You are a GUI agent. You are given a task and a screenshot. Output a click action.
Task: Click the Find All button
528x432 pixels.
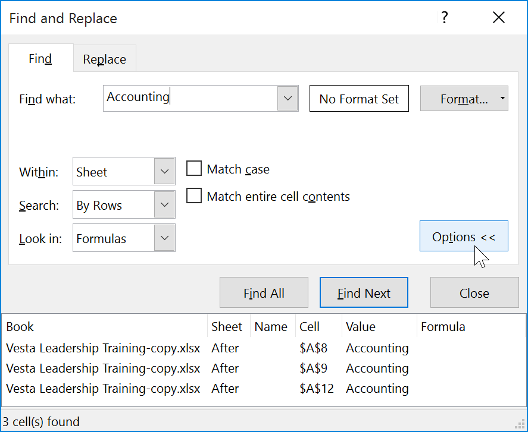tap(264, 292)
